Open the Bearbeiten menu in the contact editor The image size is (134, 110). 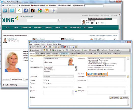pos(37,44)
